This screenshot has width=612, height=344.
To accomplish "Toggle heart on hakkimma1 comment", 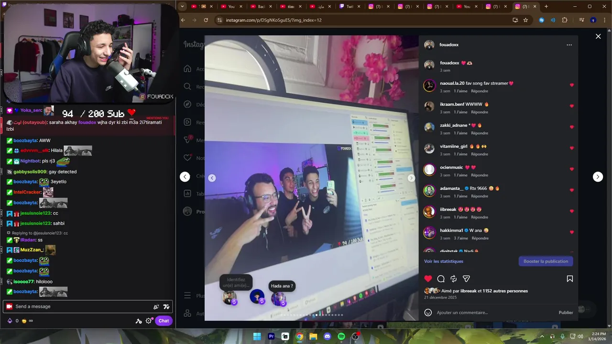I will [572, 232].
